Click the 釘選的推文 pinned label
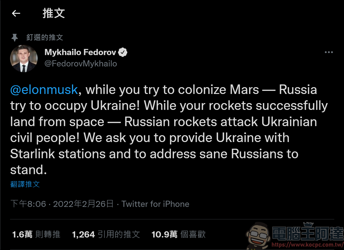Image resolution: width=344 pixels, height=250 pixels. click(45, 37)
